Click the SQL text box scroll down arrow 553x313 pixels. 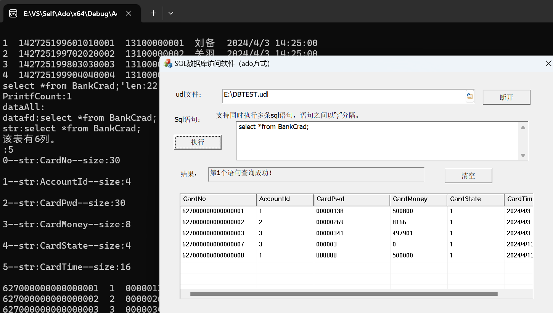coord(523,155)
